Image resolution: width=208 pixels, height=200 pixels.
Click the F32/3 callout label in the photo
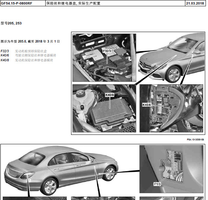tap(107, 51)
